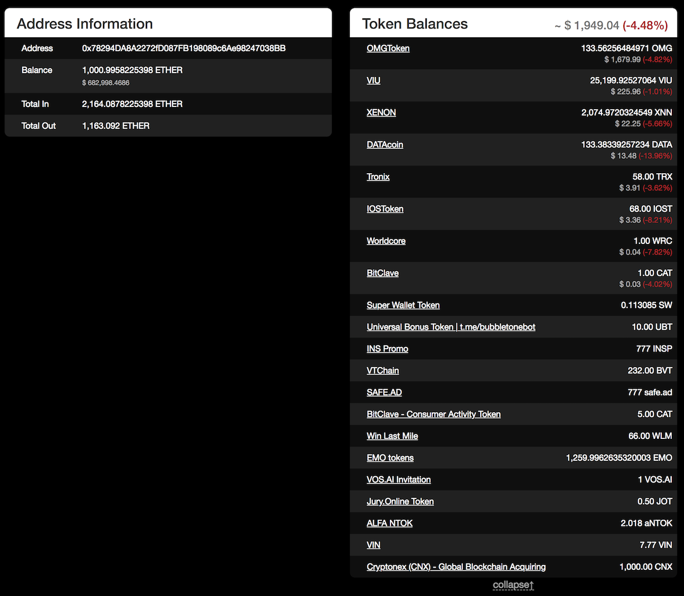Open the INS Promo link
684x596 pixels.
click(x=387, y=349)
